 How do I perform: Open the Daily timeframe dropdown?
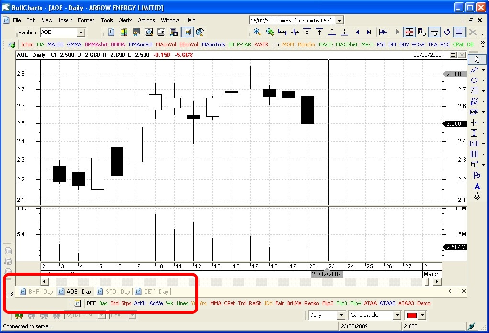coord(341,315)
